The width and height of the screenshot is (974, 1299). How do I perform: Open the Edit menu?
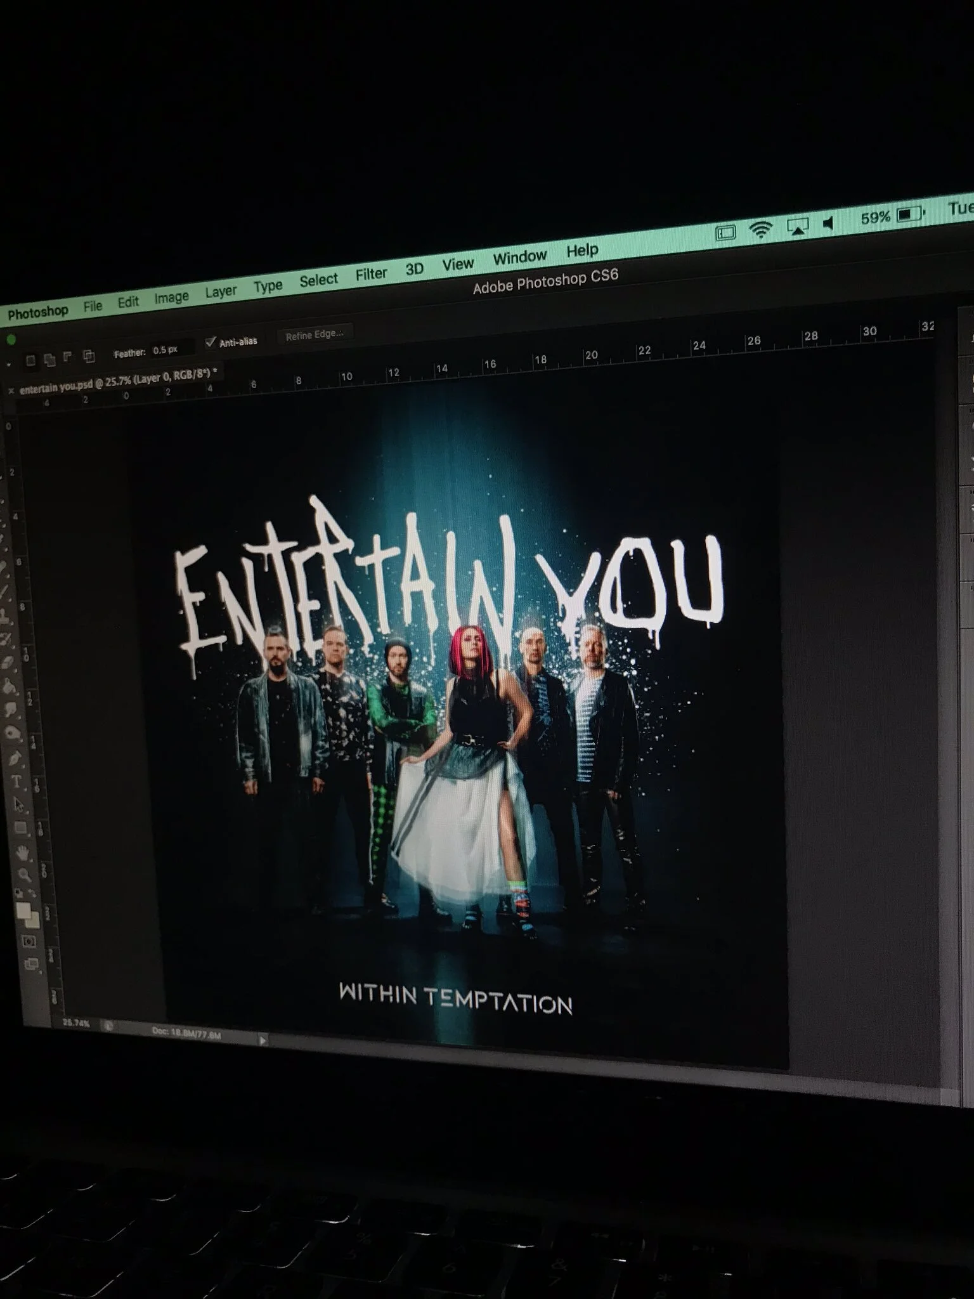click(x=128, y=302)
